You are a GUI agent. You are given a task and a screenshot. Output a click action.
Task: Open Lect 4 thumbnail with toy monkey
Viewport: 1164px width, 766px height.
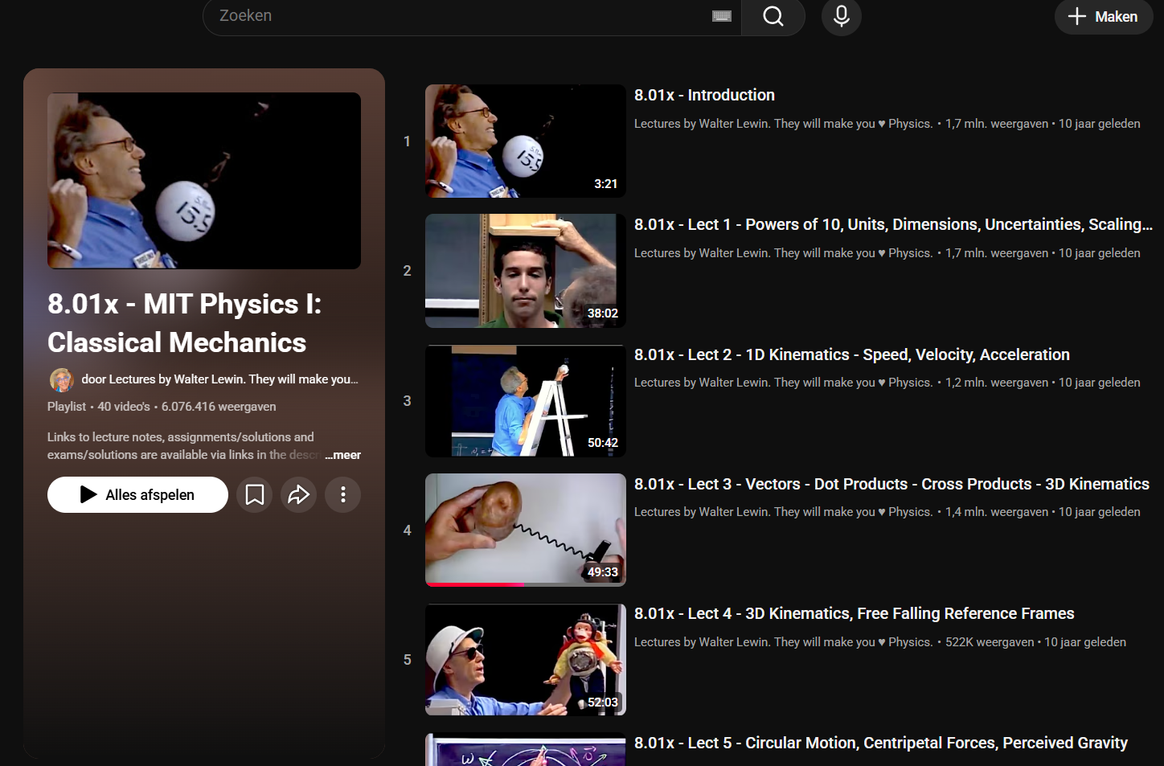tap(525, 659)
